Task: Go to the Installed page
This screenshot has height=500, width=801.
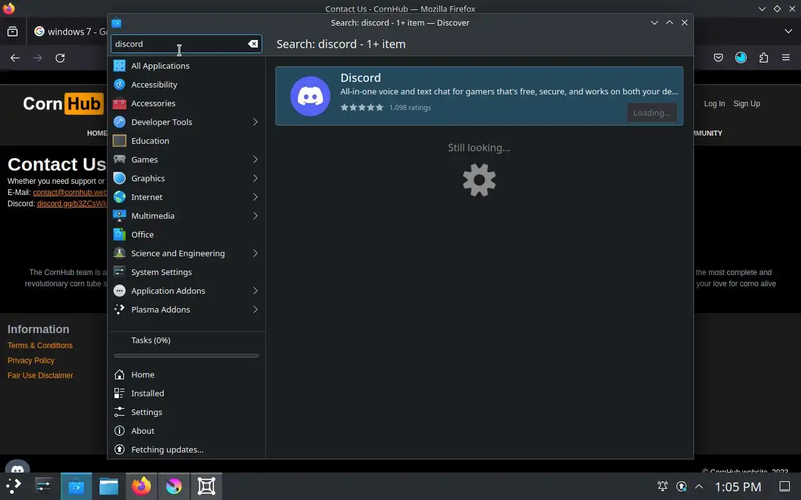Action: point(186,393)
